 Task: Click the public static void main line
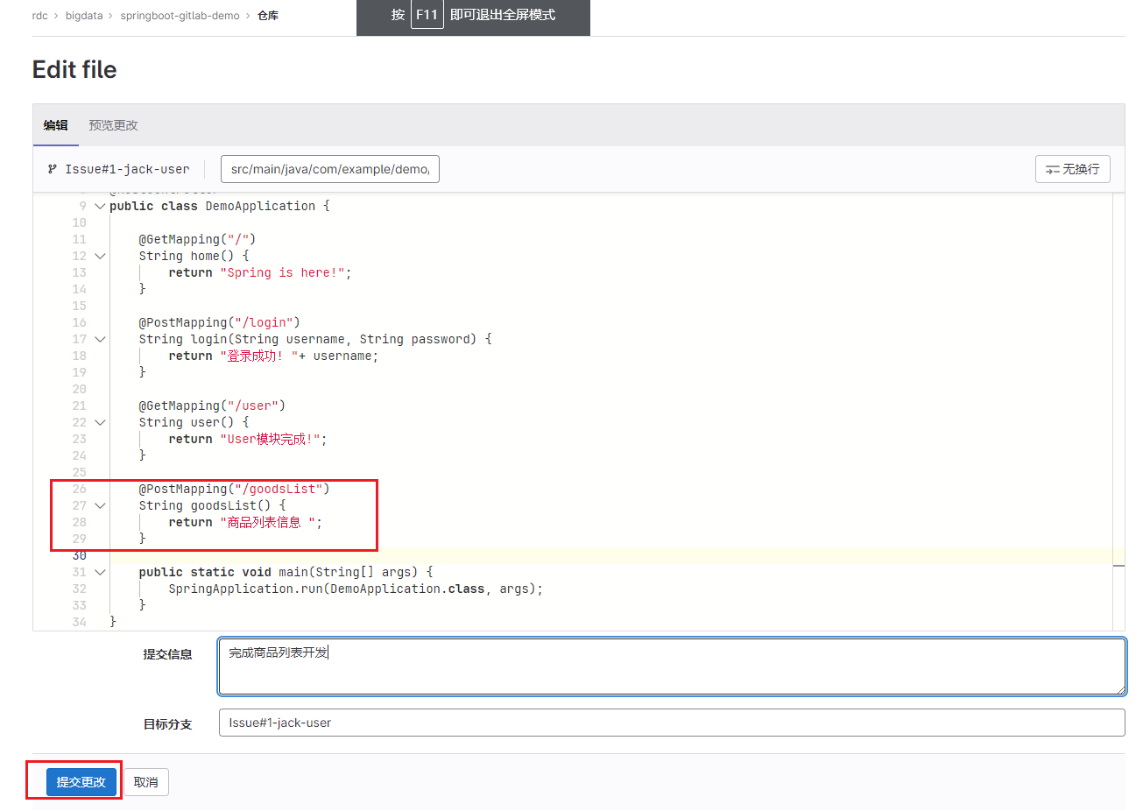[286, 573]
